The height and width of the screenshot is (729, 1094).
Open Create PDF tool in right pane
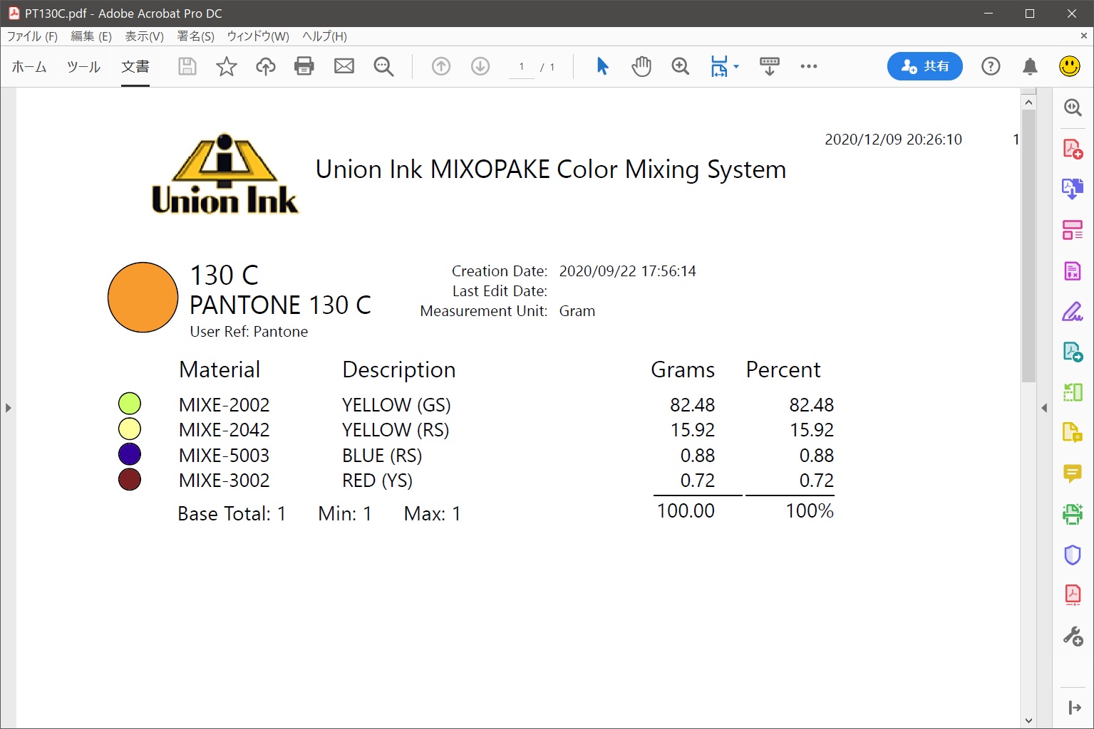coord(1073,149)
